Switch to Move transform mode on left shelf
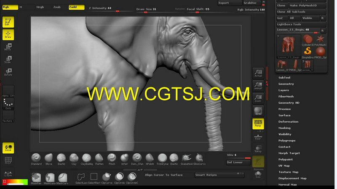 point(8,47)
